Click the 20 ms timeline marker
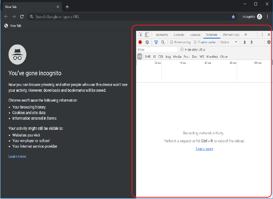The image size is (273, 199). click(x=158, y=63)
